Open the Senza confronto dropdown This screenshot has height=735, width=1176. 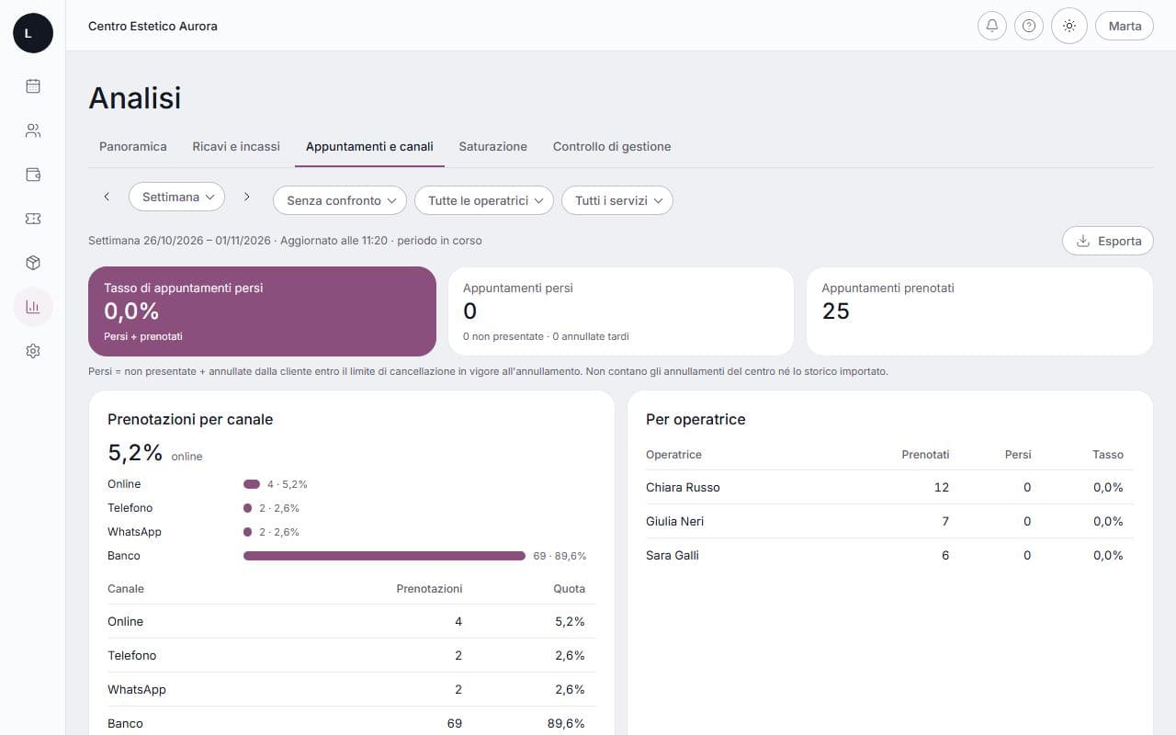click(x=340, y=200)
